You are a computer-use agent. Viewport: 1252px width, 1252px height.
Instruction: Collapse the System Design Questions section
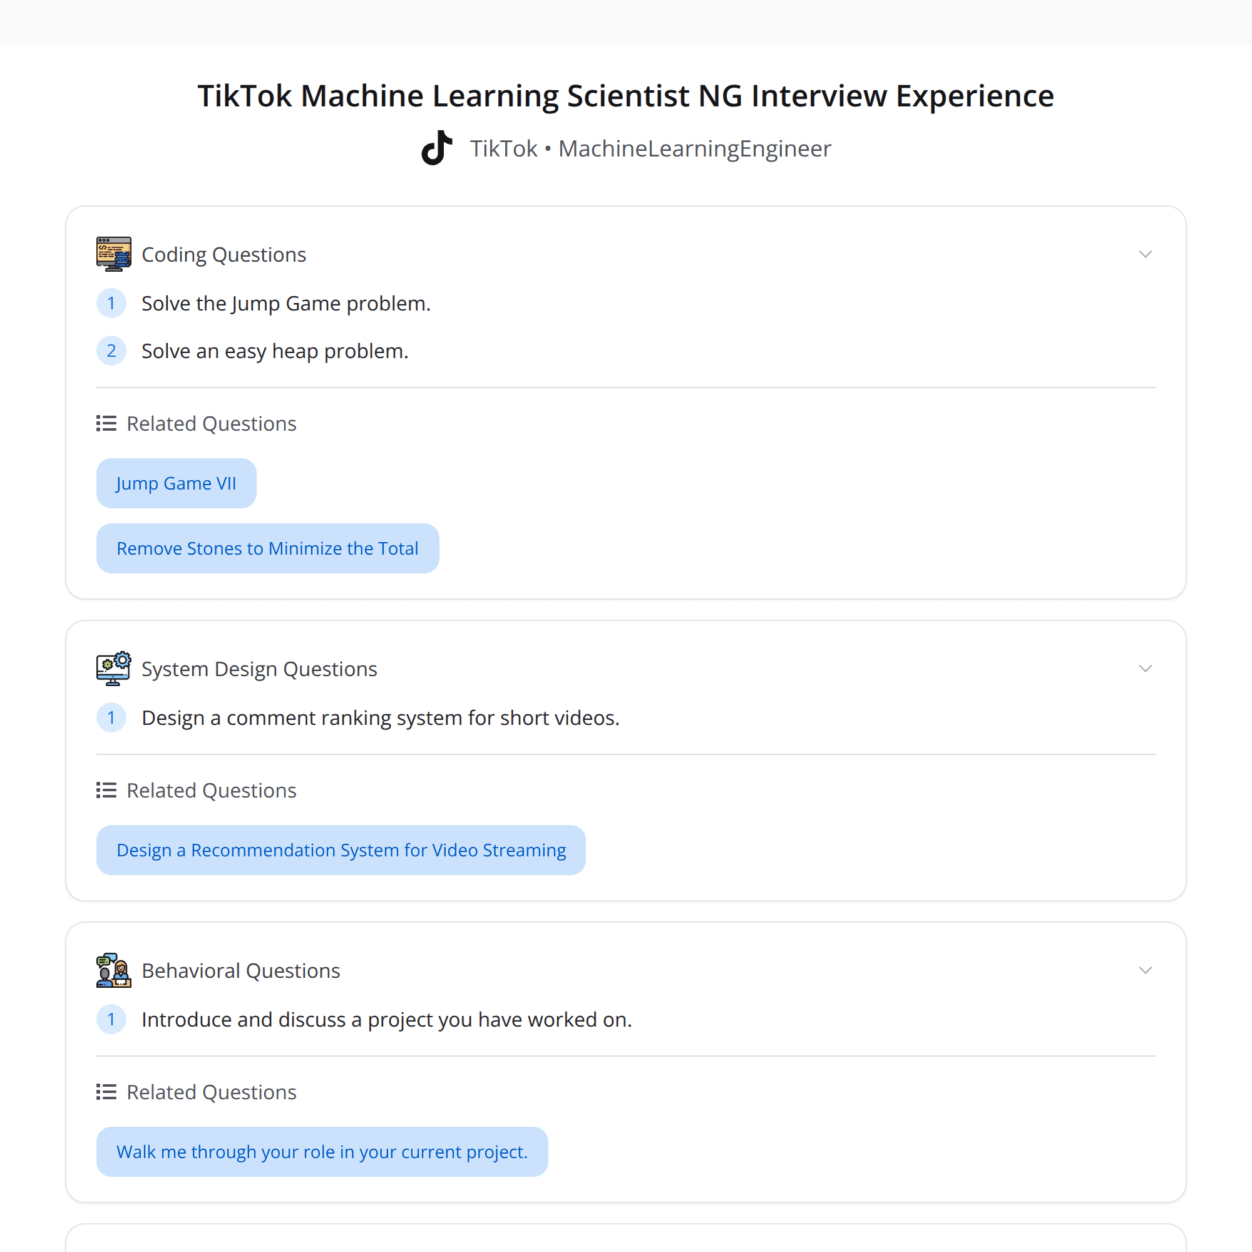click(1146, 668)
